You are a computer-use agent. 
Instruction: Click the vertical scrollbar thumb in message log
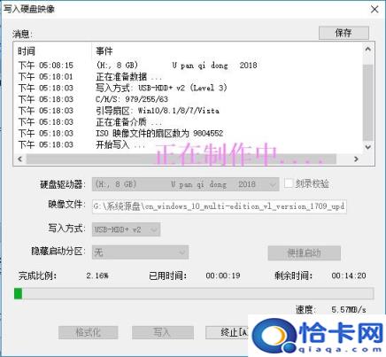(368, 102)
